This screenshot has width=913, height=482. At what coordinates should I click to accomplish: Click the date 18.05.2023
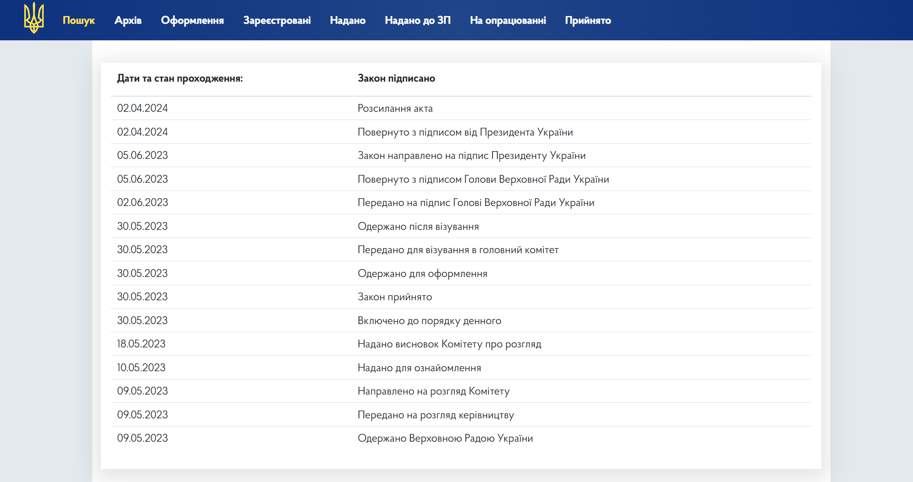[x=141, y=344]
